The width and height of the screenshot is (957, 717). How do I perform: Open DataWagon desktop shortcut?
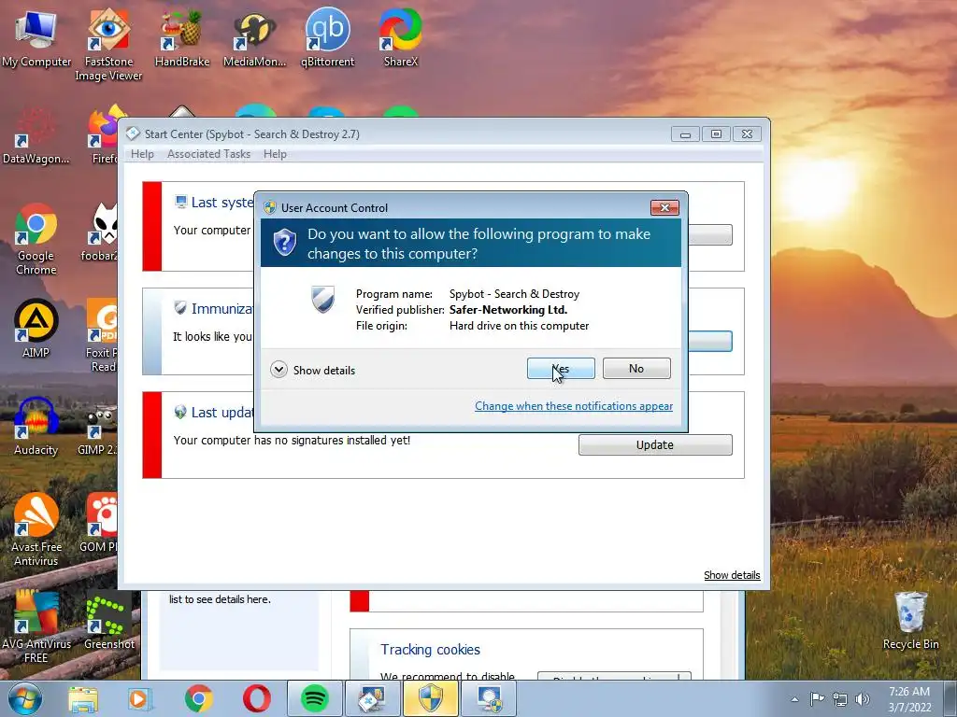[36, 137]
